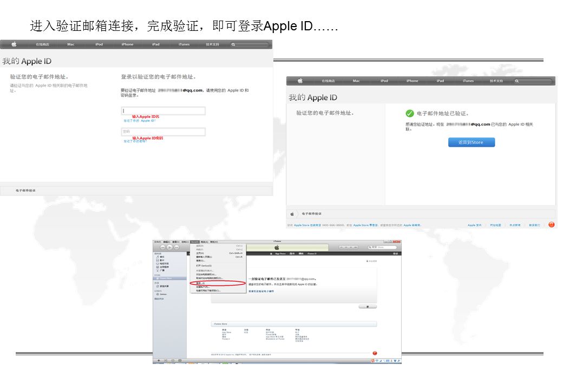This screenshot has height=390, width=563.
Task: Open 网站地图 footer link in right page
Action: pyautogui.click(x=495, y=225)
